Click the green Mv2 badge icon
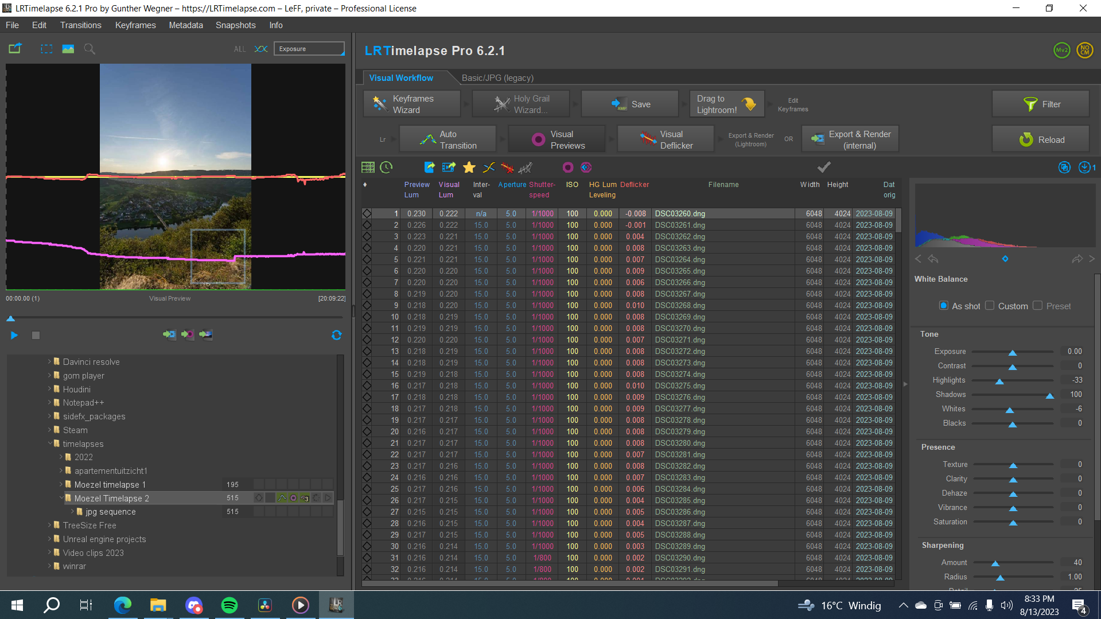This screenshot has height=619, width=1101. 1062,50
